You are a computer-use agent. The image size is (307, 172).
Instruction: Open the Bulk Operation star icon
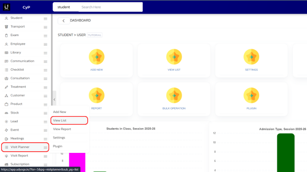click(174, 95)
